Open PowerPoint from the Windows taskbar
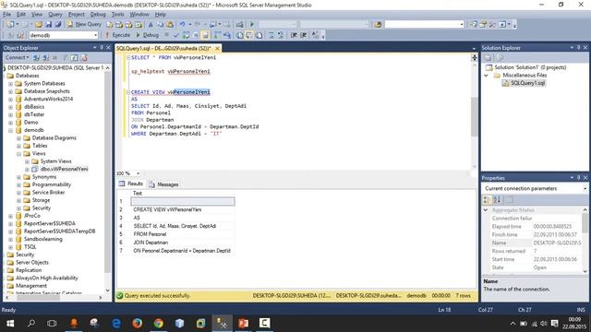This screenshot has height=332, width=591. 243,323
